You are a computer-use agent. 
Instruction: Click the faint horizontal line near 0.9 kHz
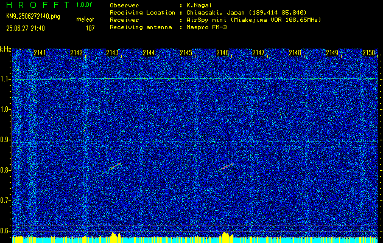195,142
